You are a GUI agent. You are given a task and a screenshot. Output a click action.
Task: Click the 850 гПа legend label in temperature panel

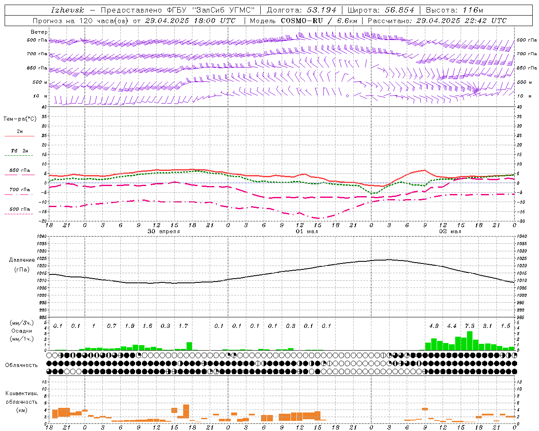point(20,170)
